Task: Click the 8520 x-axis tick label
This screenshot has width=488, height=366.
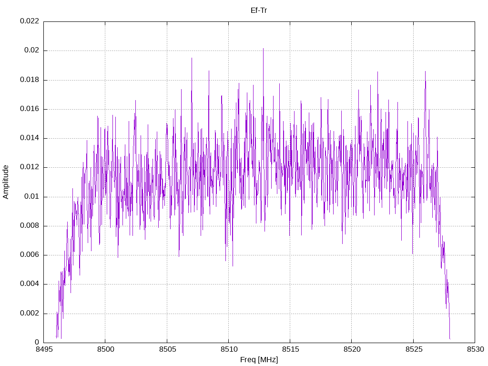Action: pos(352,349)
